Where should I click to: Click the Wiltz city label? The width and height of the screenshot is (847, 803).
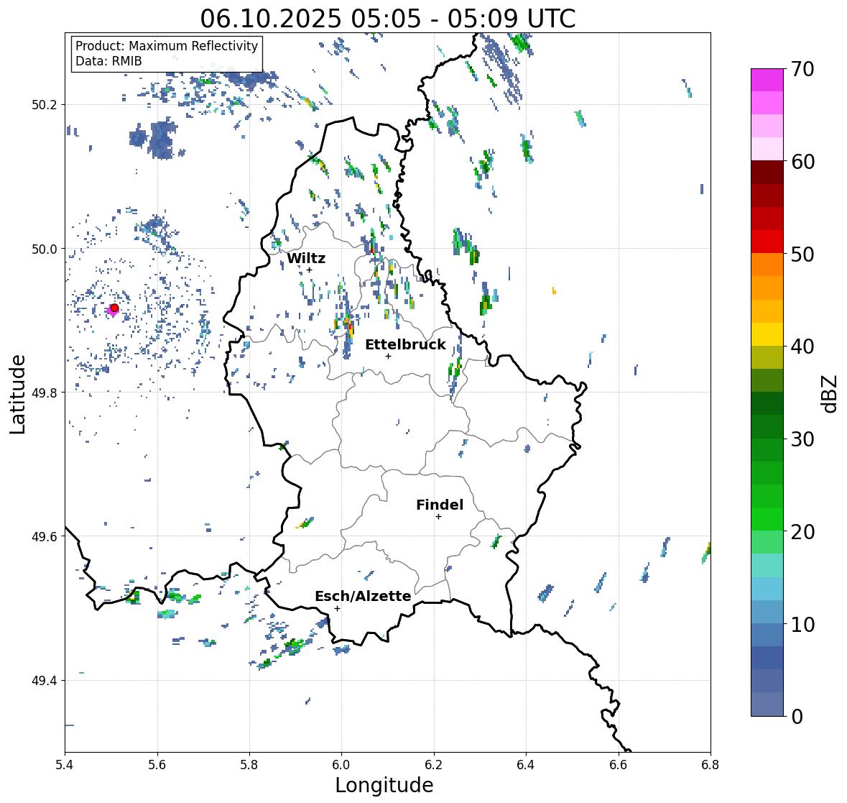[x=306, y=258]
